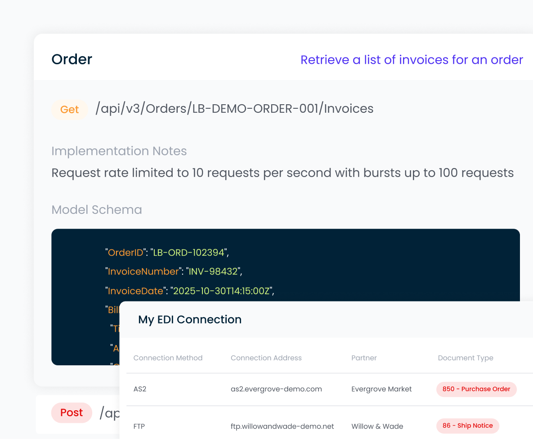Sort by the Document Type column header
Screen dimensions: 533x439
[x=466, y=358]
